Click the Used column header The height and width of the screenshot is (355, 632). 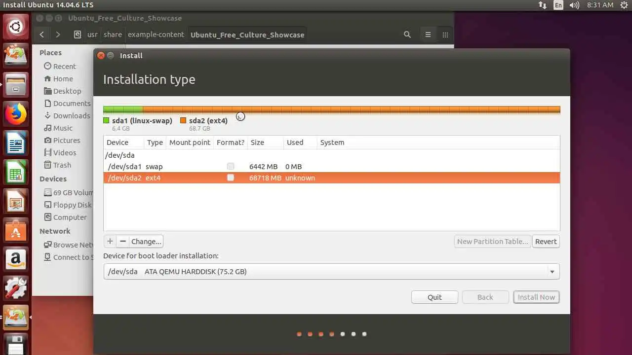tap(300, 142)
